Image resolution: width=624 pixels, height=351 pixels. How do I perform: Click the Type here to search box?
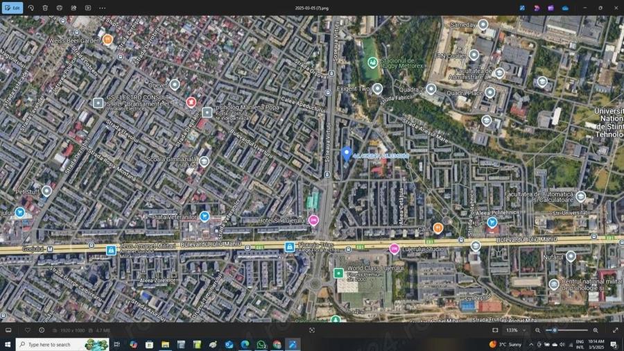coord(62,344)
